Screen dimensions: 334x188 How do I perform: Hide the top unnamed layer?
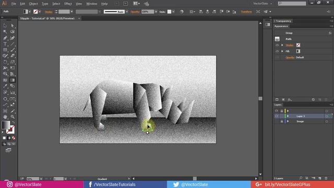(276, 111)
